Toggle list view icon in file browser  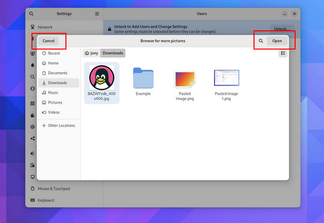click(x=283, y=53)
